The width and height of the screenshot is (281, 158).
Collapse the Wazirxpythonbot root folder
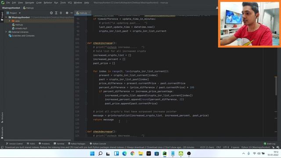coord(7,18)
